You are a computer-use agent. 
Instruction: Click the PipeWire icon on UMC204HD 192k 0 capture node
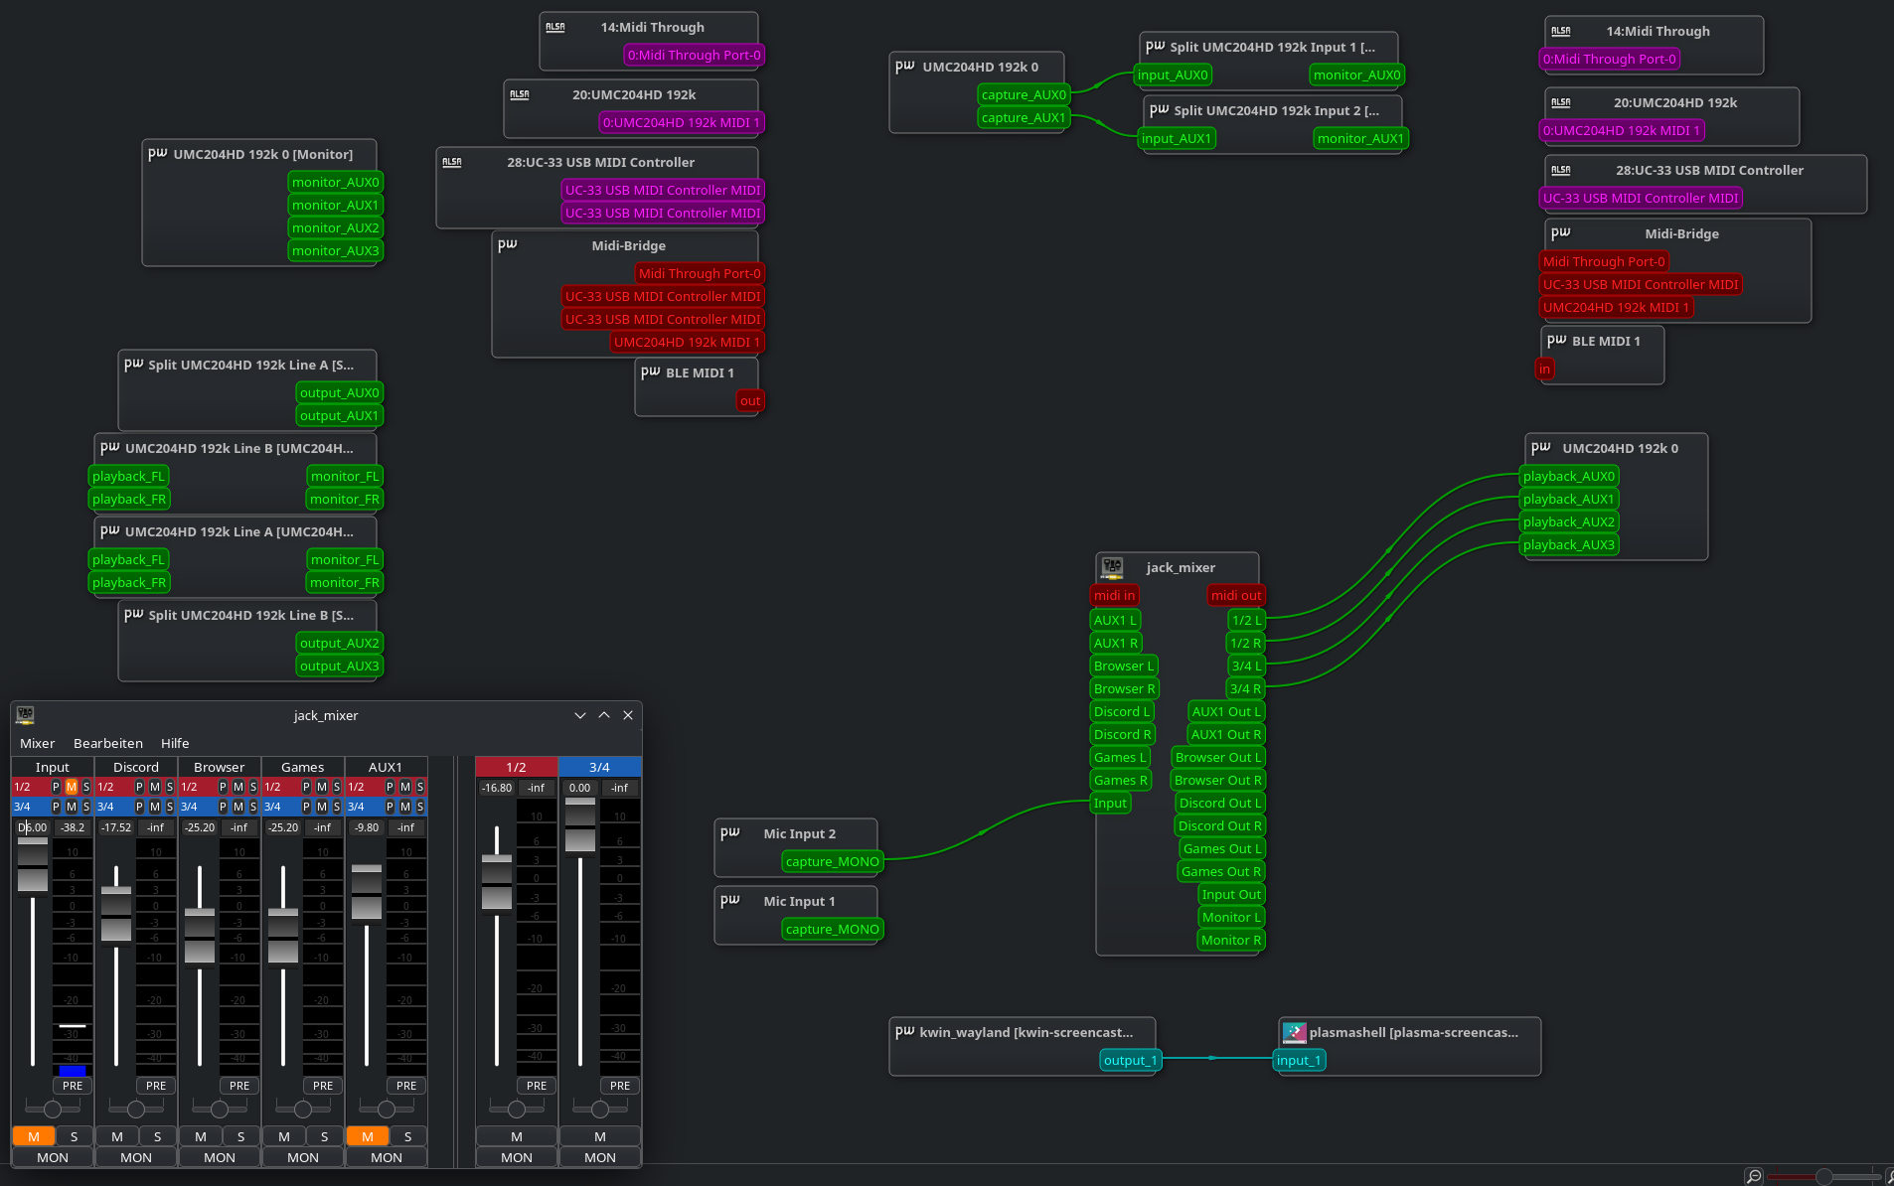(904, 67)
